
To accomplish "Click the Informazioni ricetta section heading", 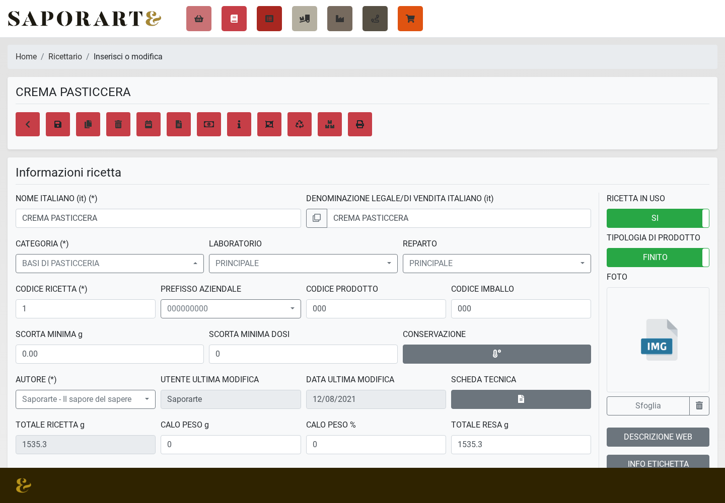I will click(68, 173).
